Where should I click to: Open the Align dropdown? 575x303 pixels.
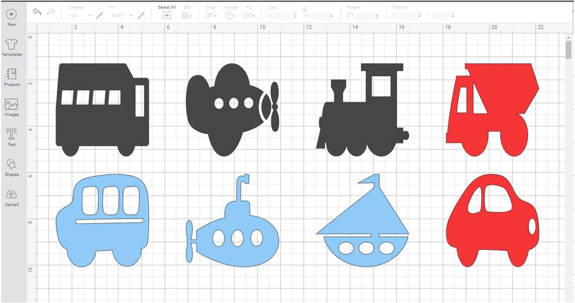pyautogui.click(x=211, y=12)
